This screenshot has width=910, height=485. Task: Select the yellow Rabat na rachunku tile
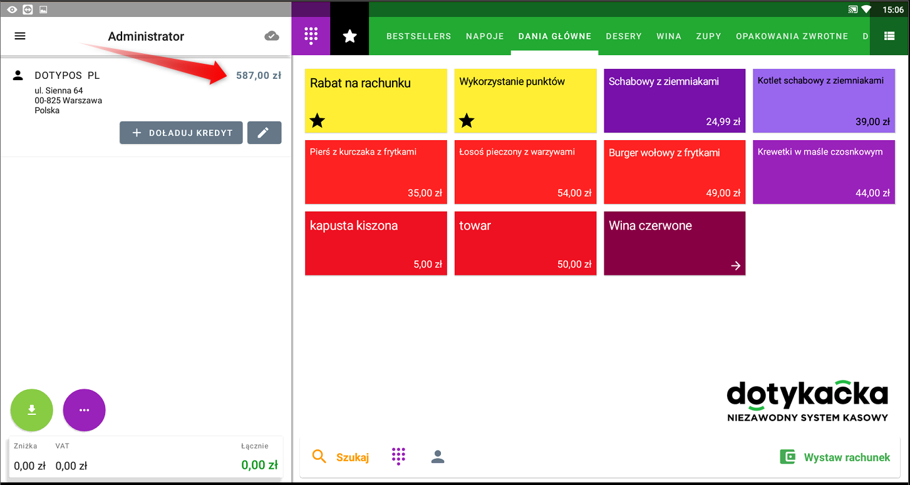click(x=376, y=101)
